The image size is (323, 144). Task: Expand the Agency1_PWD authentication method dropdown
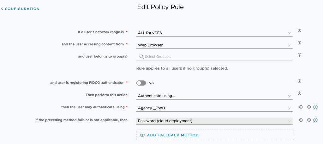click(214, 108)
